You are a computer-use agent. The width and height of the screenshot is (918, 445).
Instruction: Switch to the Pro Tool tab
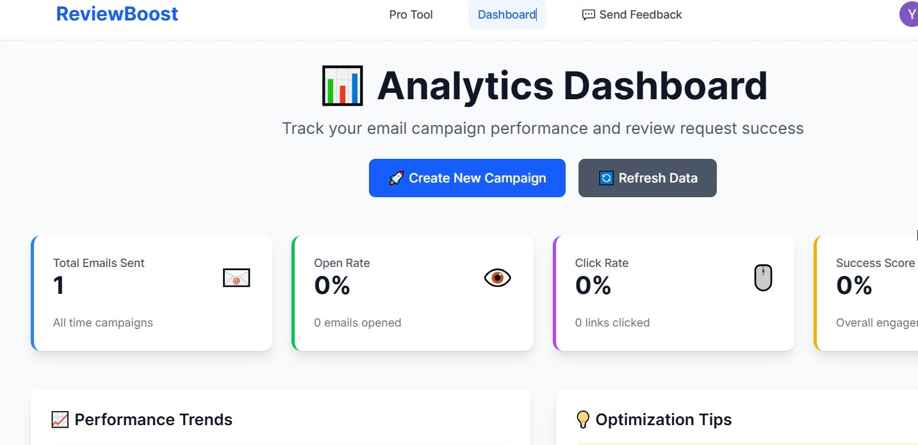pyautogui.click(x=411, y=14)
